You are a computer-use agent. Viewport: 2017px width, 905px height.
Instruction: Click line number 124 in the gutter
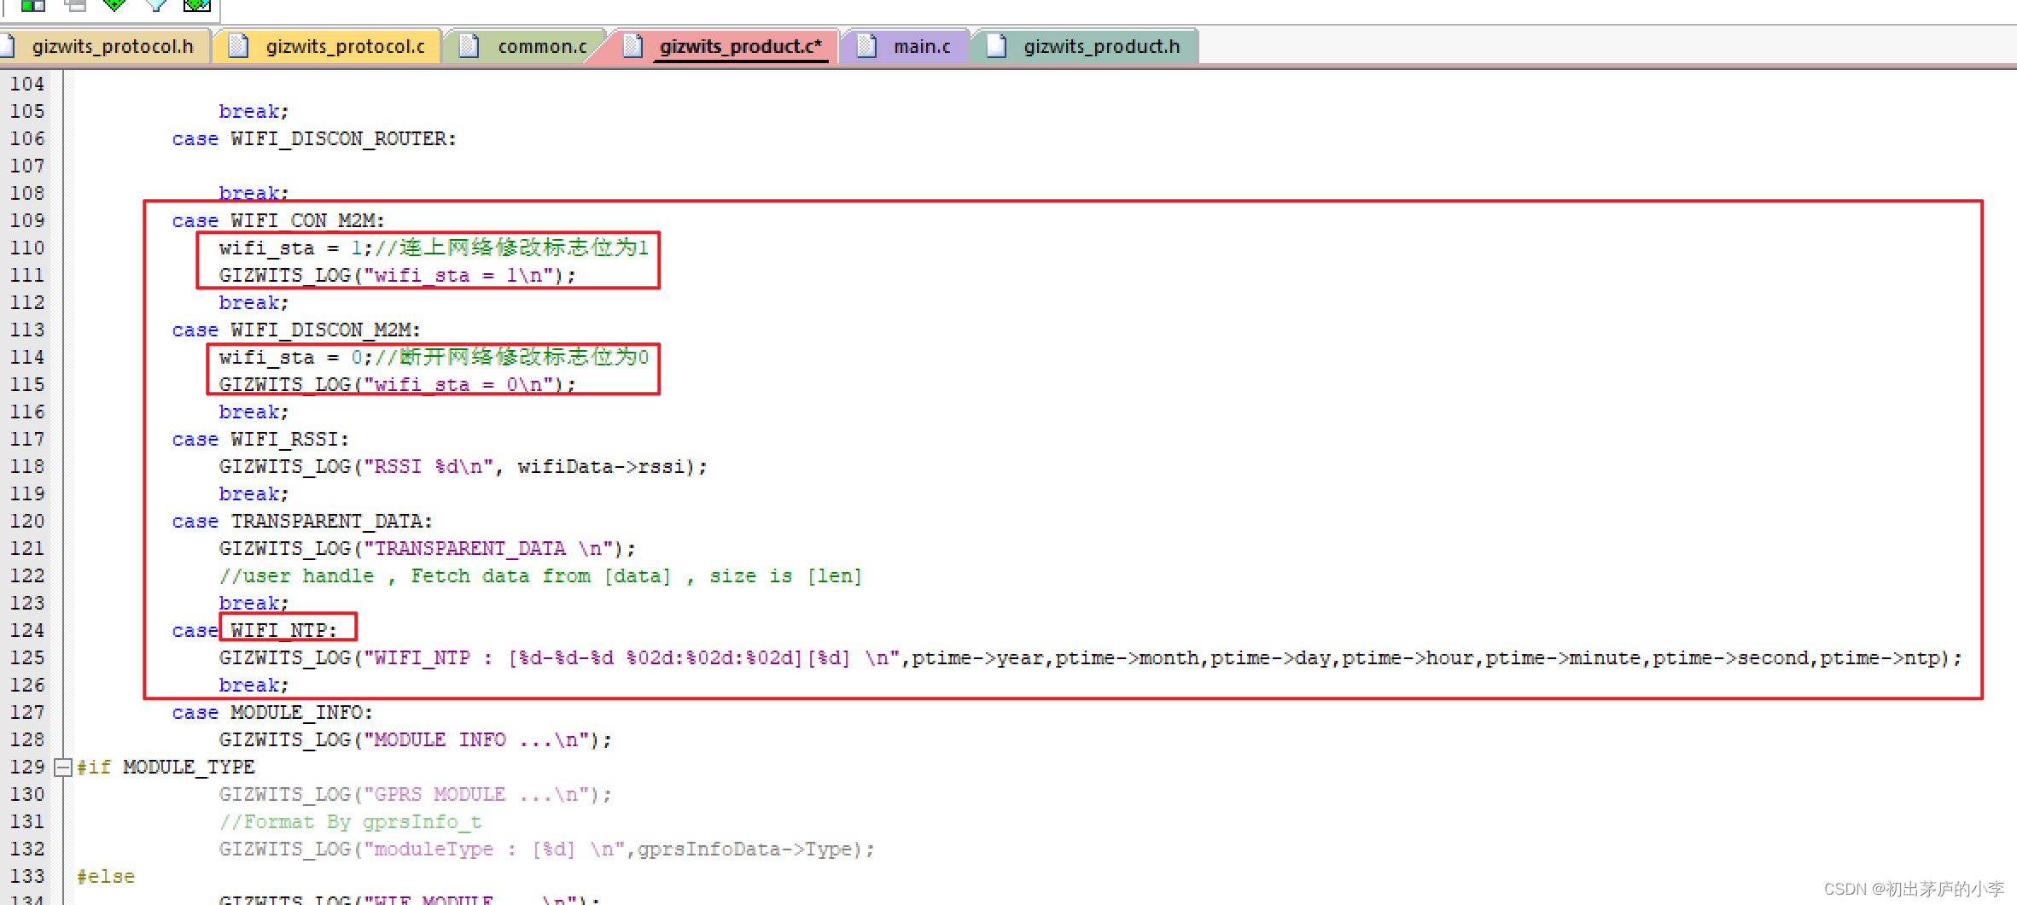tap(27, 630)
